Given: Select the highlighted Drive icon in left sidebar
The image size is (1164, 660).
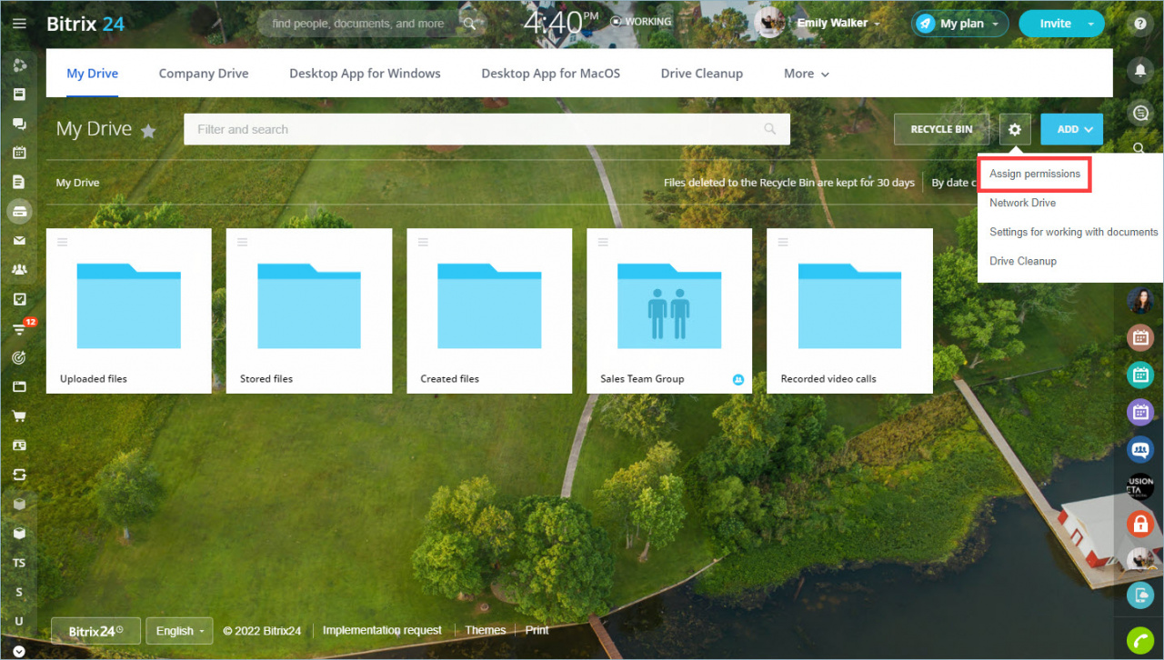Looking at the screenshot, I should [x=19, y=211].
